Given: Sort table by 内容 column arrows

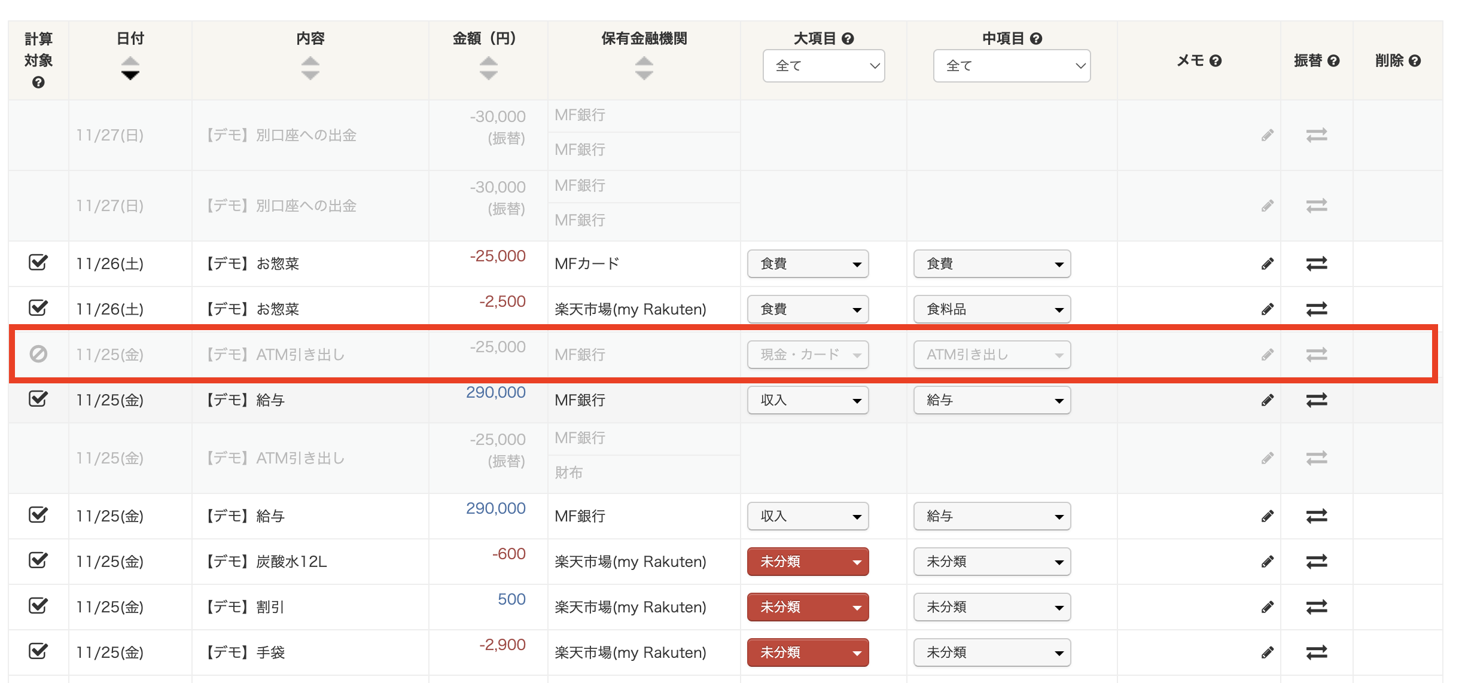Looking at the screenshot, I should [x=310, y=68].
